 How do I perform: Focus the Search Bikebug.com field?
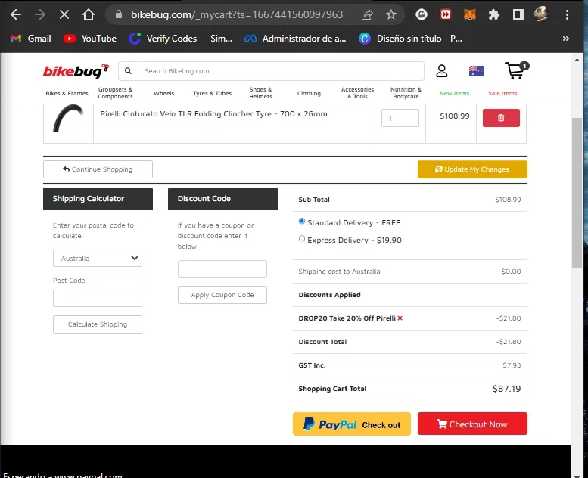point(281,71)
